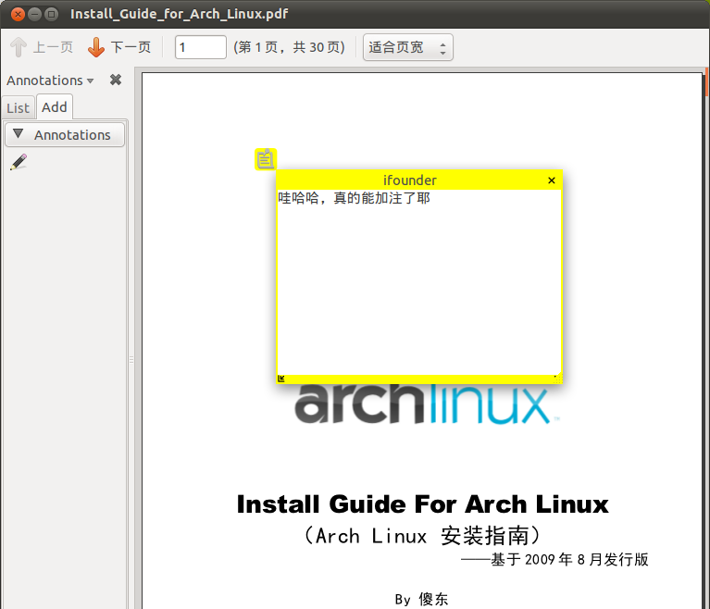Viewport: 710px width, 609px height.
Task: Maximize the document viewer window
Action: point(52,14)
